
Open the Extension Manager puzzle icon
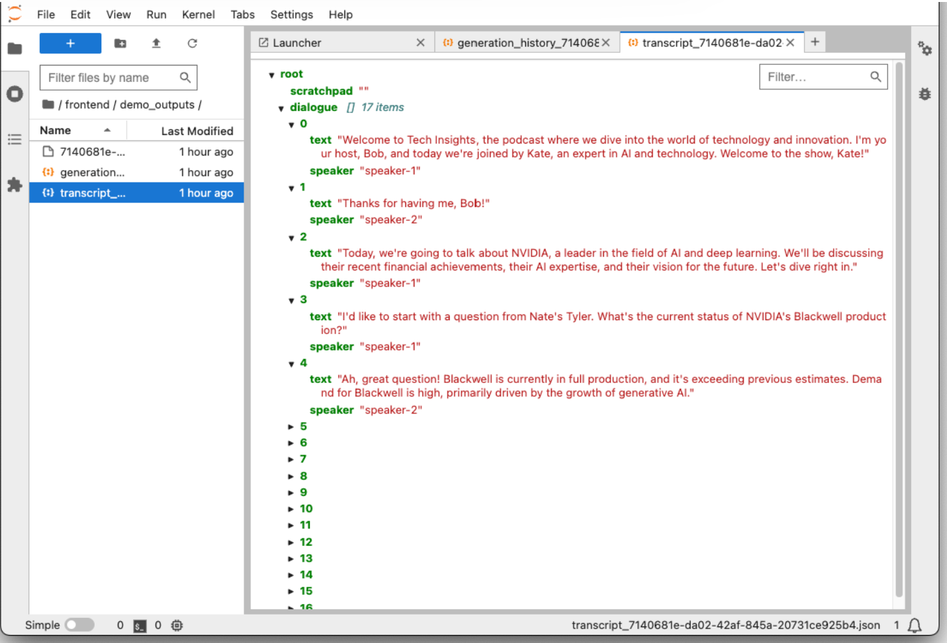15,185
